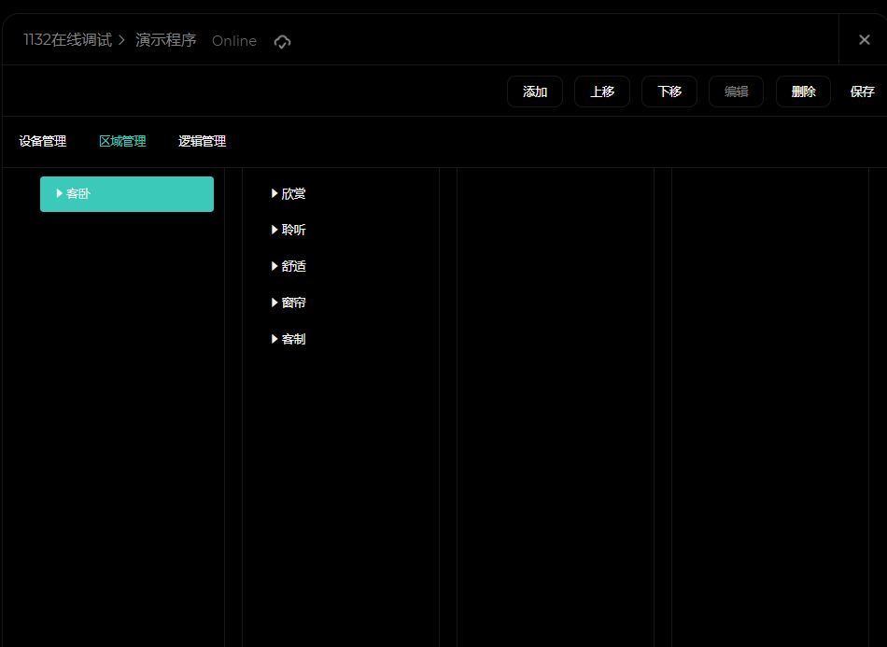
Task: Expand the 聆听 disclosure triangle
Action: [275, 230]
